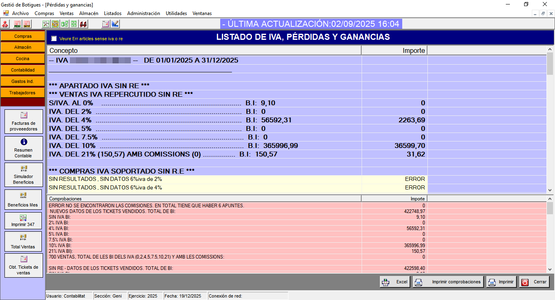Expand the Almacén sidebar section

[x=23, y=47]
